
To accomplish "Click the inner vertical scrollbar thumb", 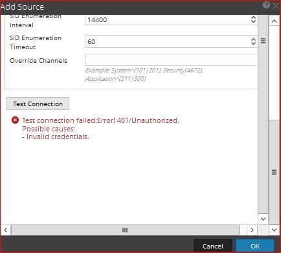I will [263, 115].
